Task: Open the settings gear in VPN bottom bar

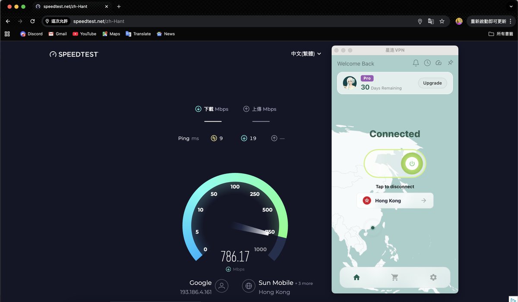Action: (x=433, y=277)
